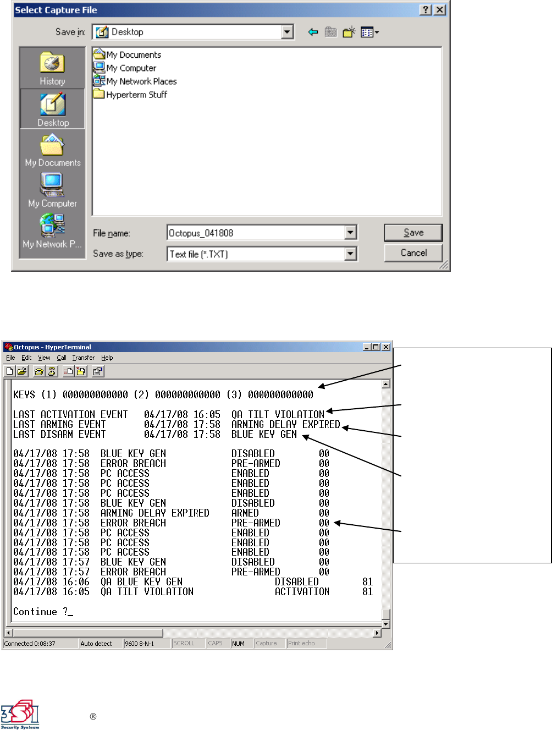Click the Continue ? prompt in terminal
The image size is (552, 730).
(x=43, y=612)
